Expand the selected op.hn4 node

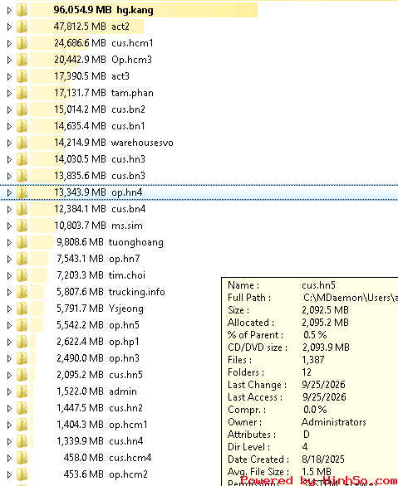click(x=9, y=192)
